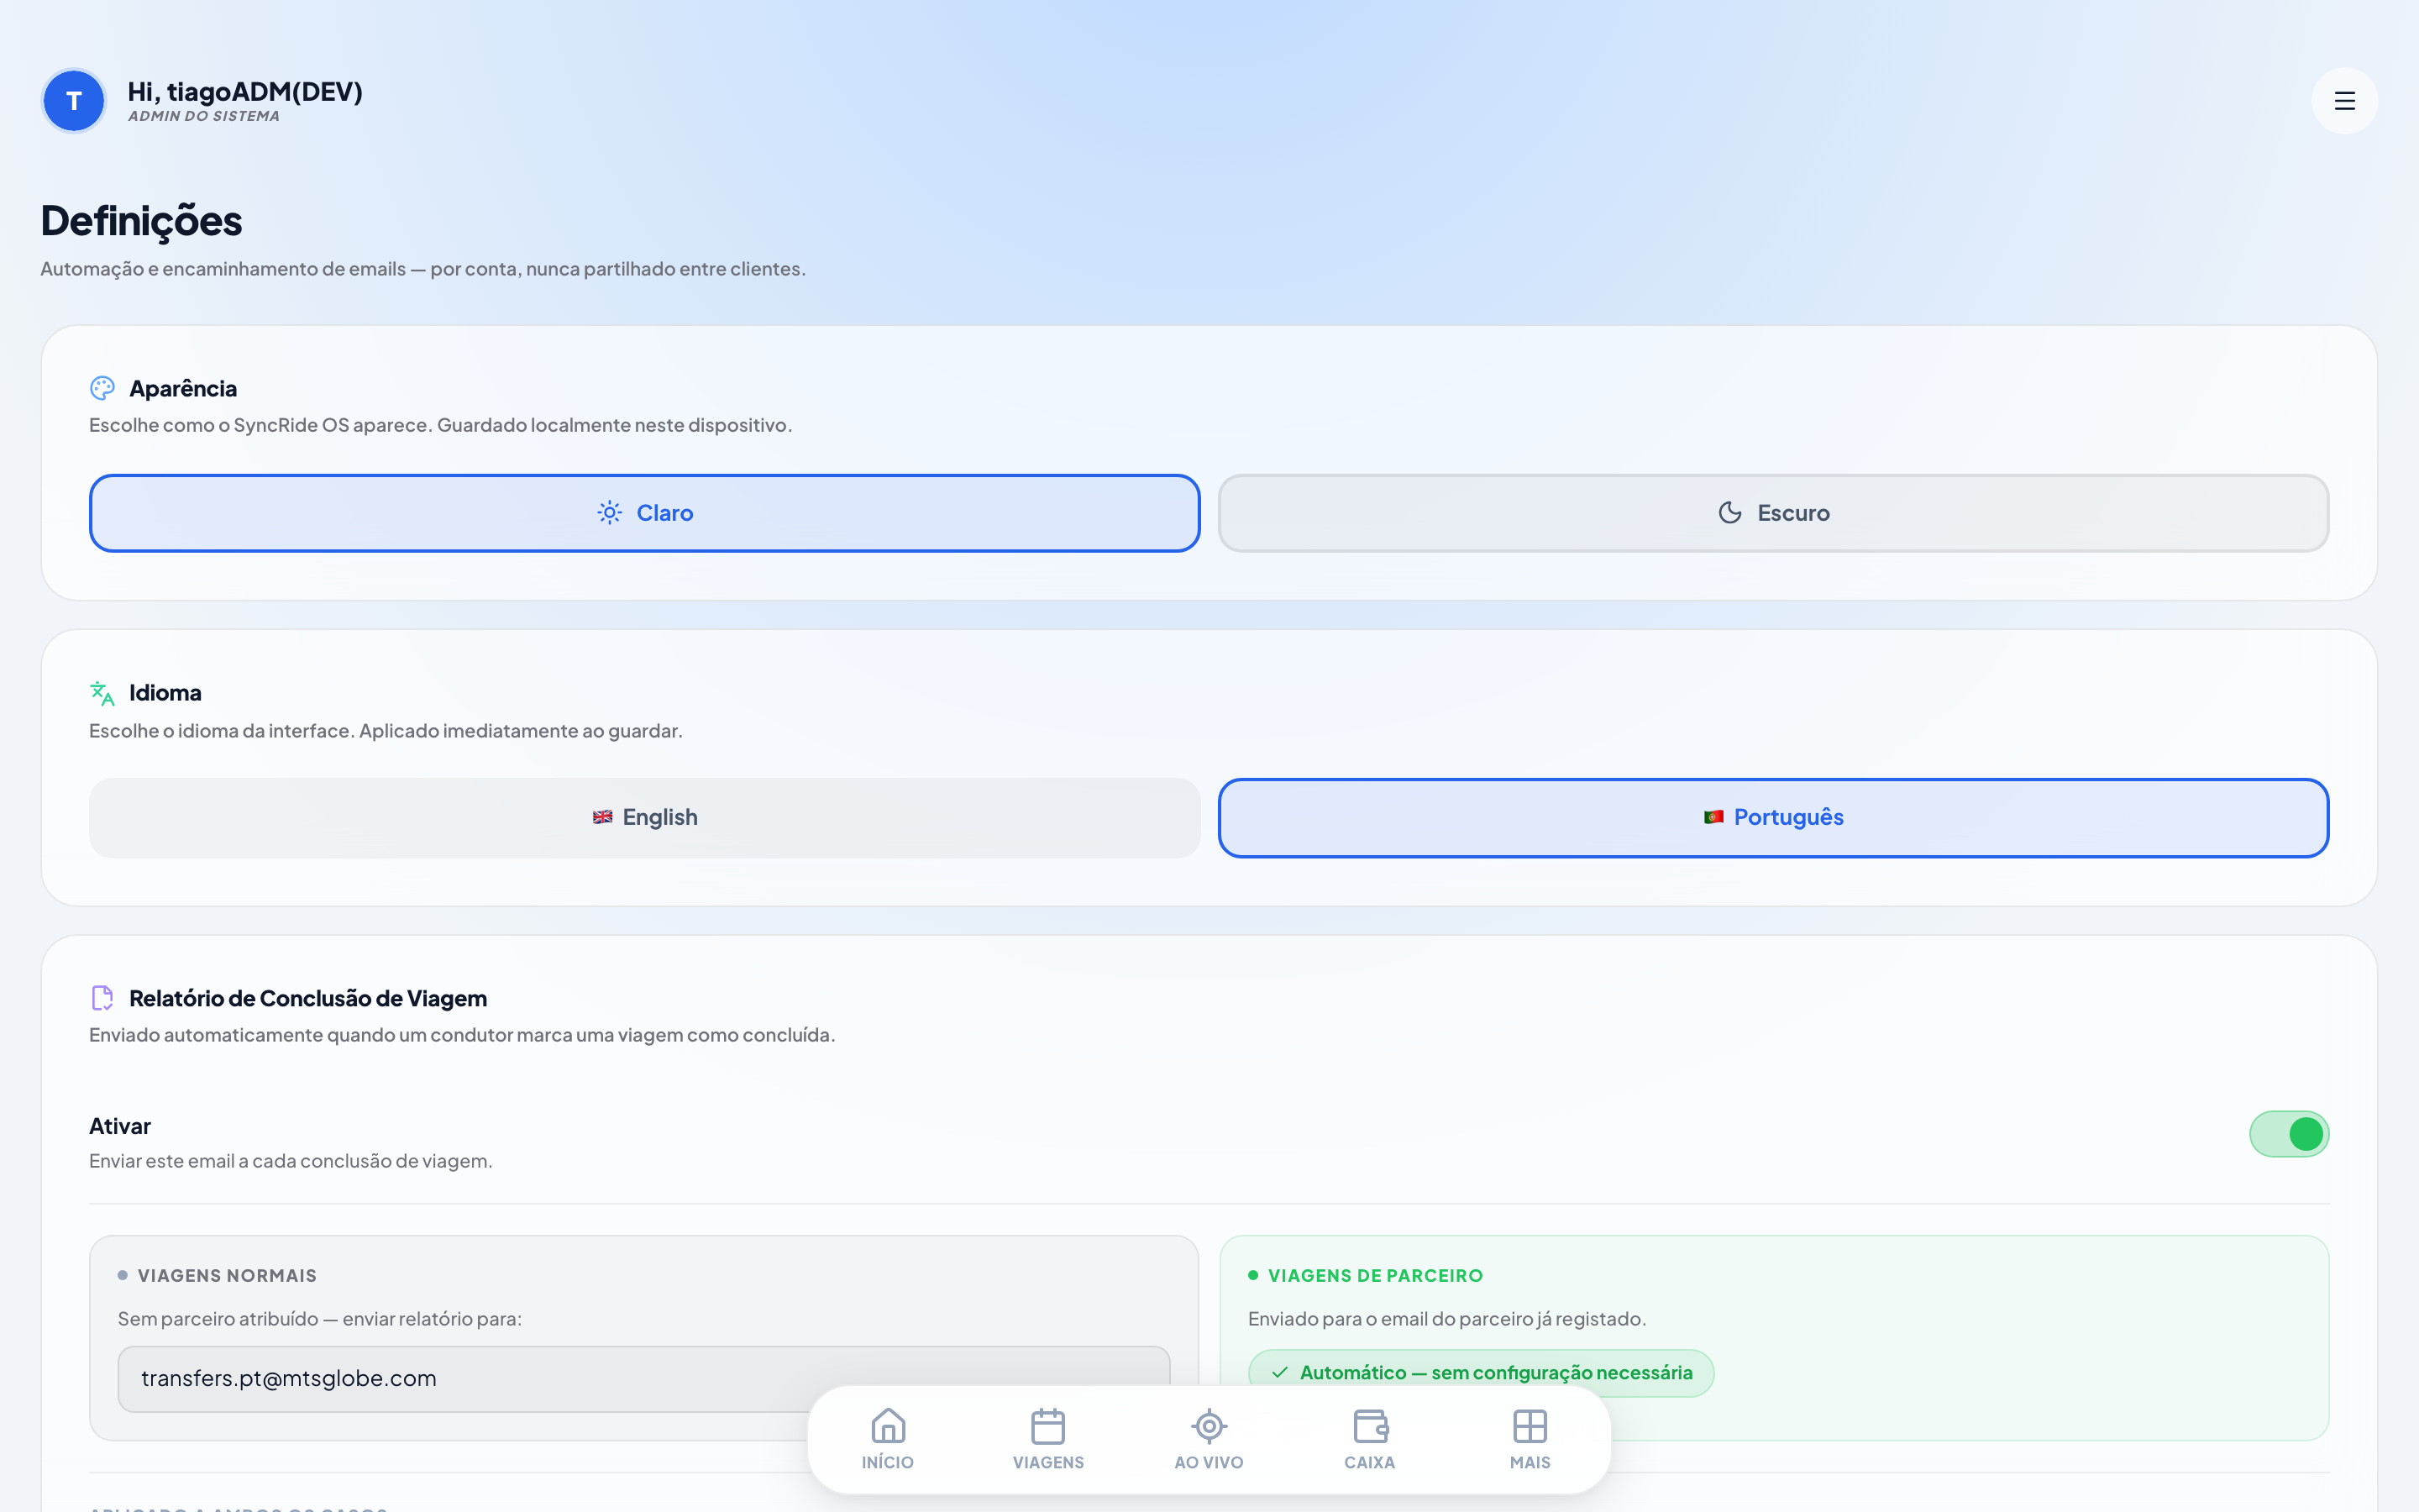Click the sun icon in Claro
This screenshot has height=1512, width=2419.
click(x=610, y=513)
